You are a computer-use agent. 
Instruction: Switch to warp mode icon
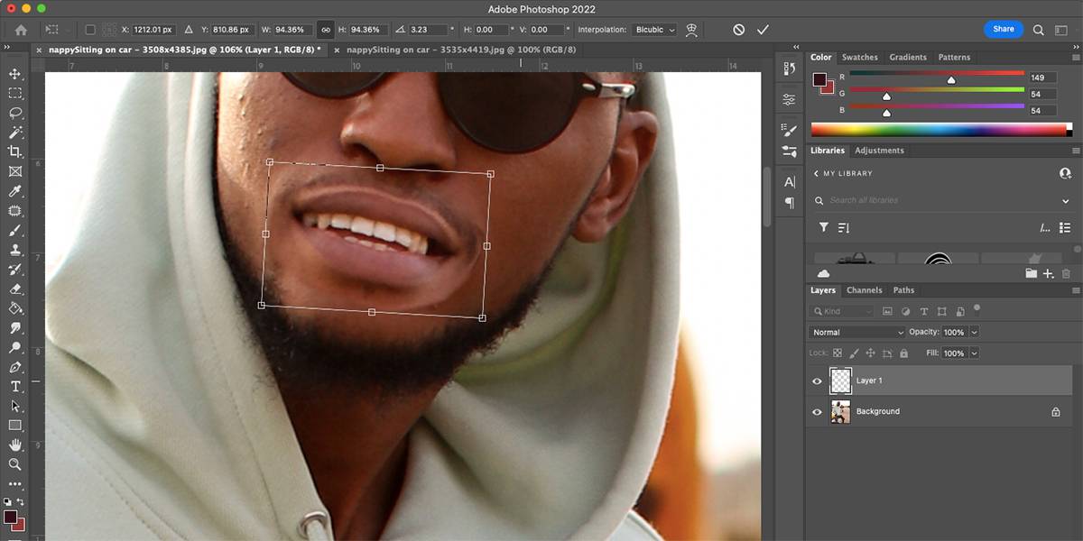(x=691, y=30)
